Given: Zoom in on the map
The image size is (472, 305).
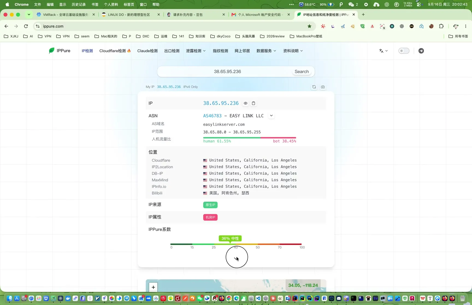Looking at the screenshot, I should pyautogui.click(x=153, y=287).
